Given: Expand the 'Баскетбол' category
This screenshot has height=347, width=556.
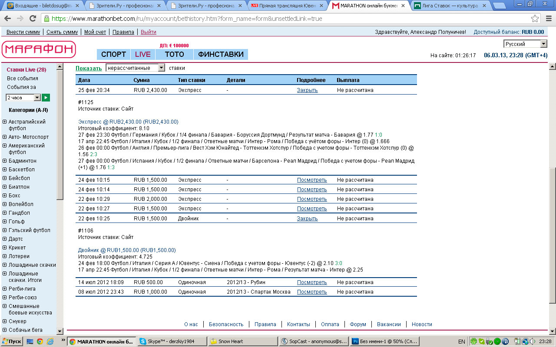Looking at the screenshot, I should coord(5,170).
